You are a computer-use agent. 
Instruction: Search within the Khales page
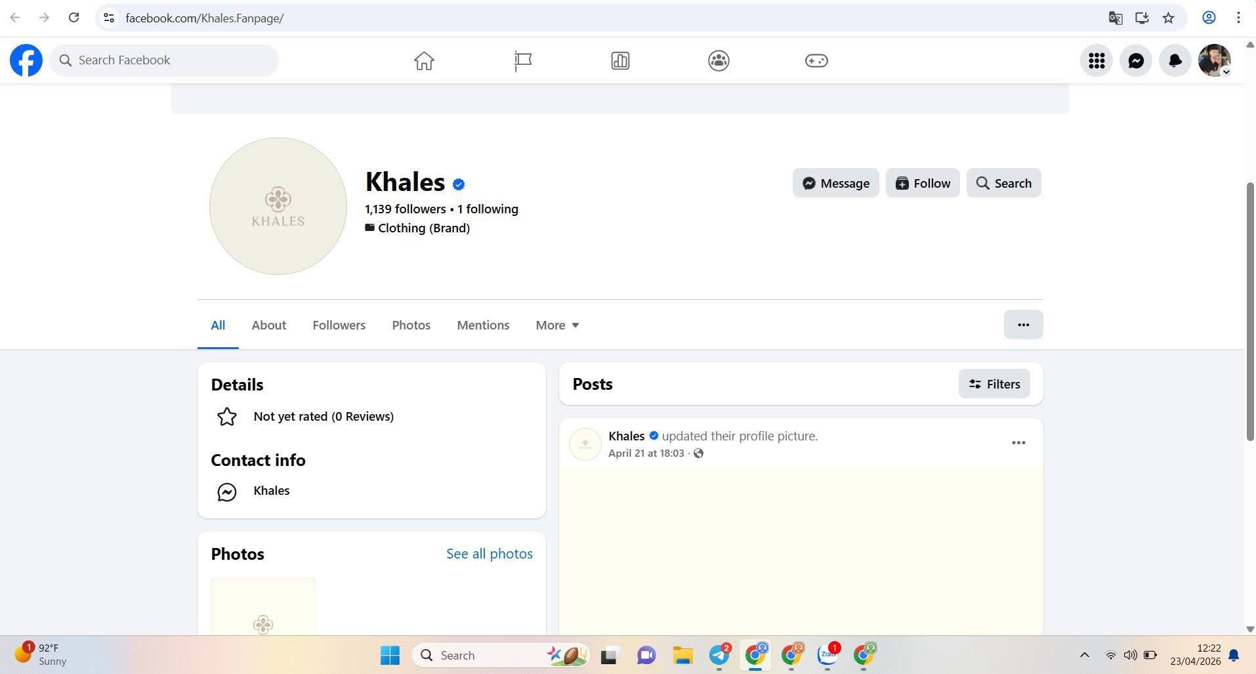pos(1003,183)
